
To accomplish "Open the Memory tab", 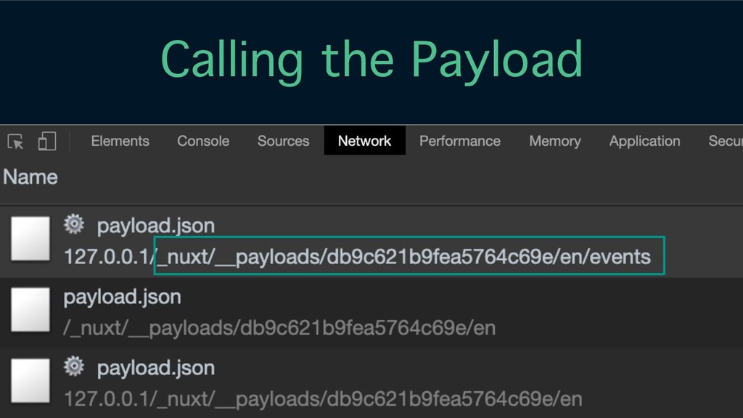I will click(555, 141).
